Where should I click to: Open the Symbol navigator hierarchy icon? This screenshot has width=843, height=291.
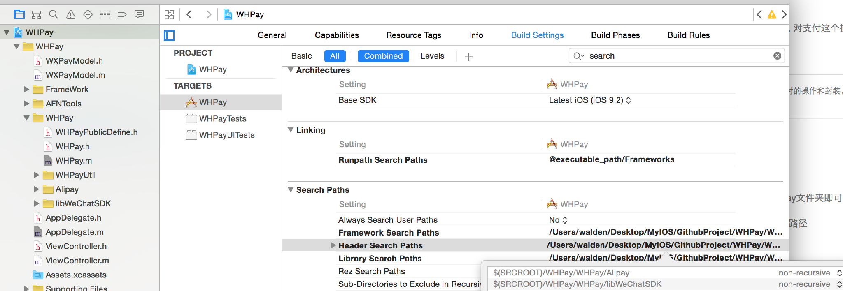(x=37, y=15)
